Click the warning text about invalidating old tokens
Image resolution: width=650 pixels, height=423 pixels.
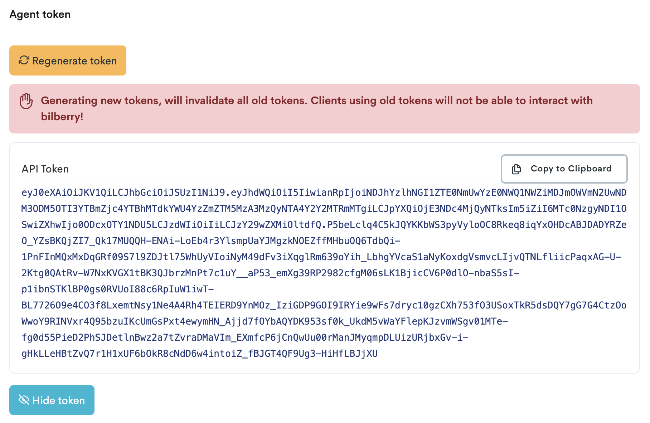tap(316, 101)
